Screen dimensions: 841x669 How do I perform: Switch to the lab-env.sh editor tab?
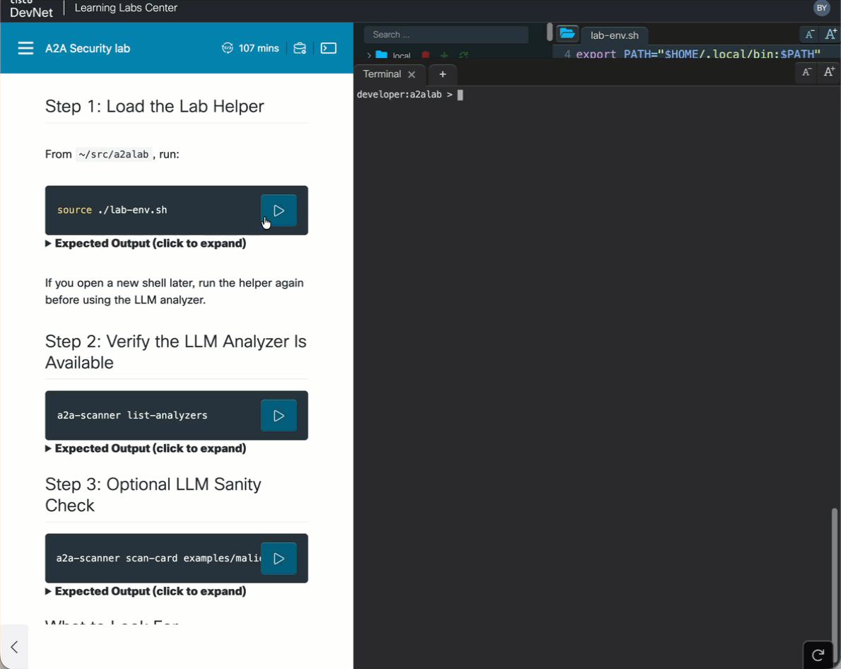point(614,35)
